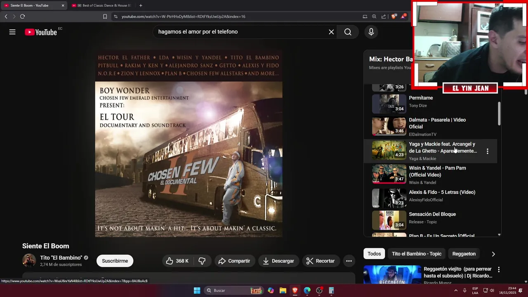Go to the YouTube home logo
The height and width of the screenshot is (297, 528).
[41, 32]
